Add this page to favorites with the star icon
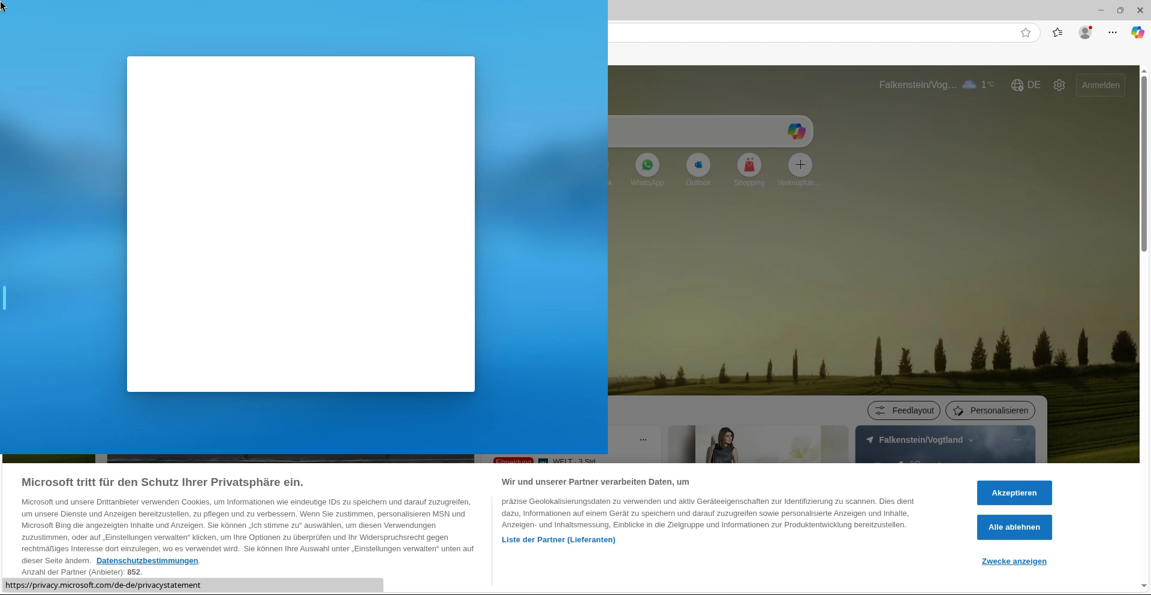 tap(1026, 33)
